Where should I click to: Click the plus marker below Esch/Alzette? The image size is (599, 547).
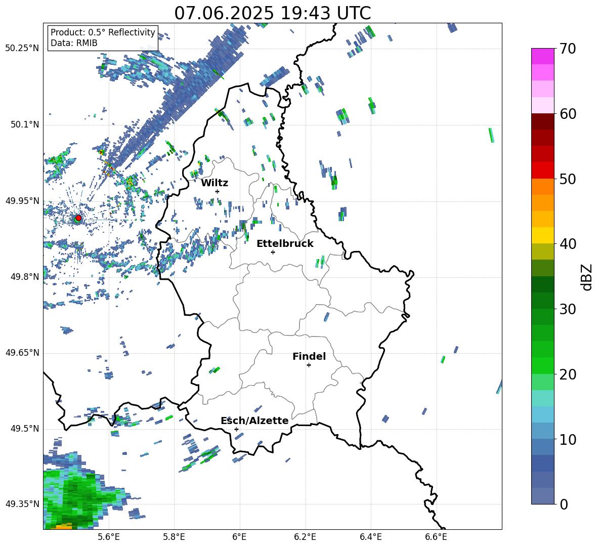point(236,429)
